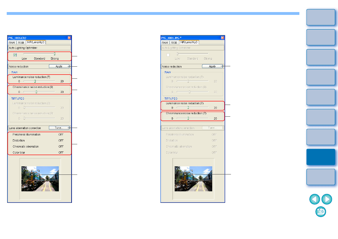Click TIFF/JPEG Chrominance noise reduction slider in CR2 palette
Viewport: 338px width, 239px height.
(x=39, y=118)
